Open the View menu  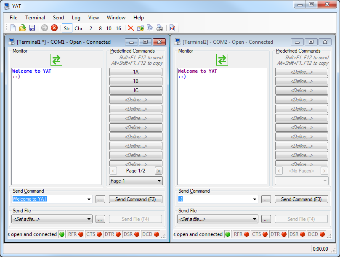click(x=93, y=18)
